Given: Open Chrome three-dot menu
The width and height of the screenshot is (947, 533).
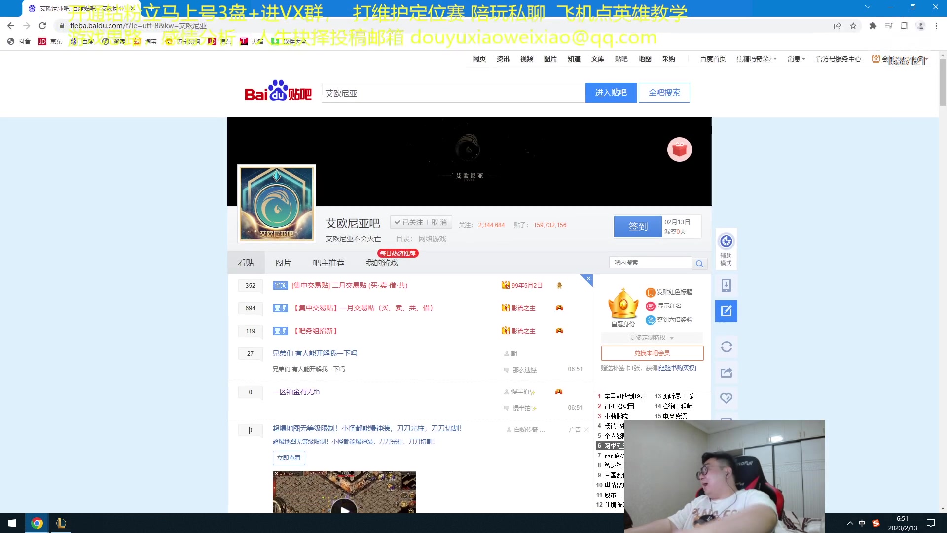Looking at the screenshot, I should 936,26.
